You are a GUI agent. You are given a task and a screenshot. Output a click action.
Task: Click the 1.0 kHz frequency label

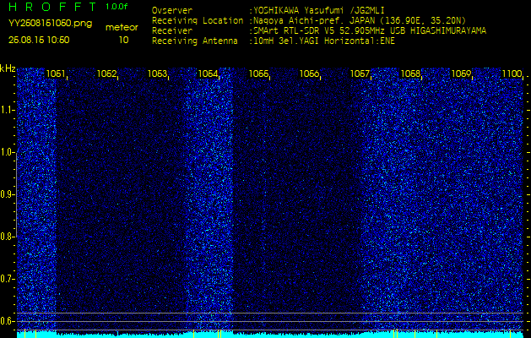pos(7,153)
